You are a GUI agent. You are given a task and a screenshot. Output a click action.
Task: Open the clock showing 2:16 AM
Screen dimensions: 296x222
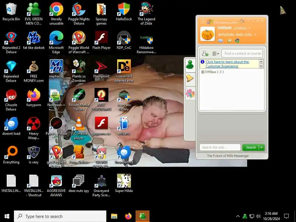(271, 216)
